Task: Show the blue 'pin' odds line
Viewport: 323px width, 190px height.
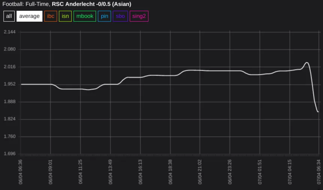Action: [x=104, y=16]
